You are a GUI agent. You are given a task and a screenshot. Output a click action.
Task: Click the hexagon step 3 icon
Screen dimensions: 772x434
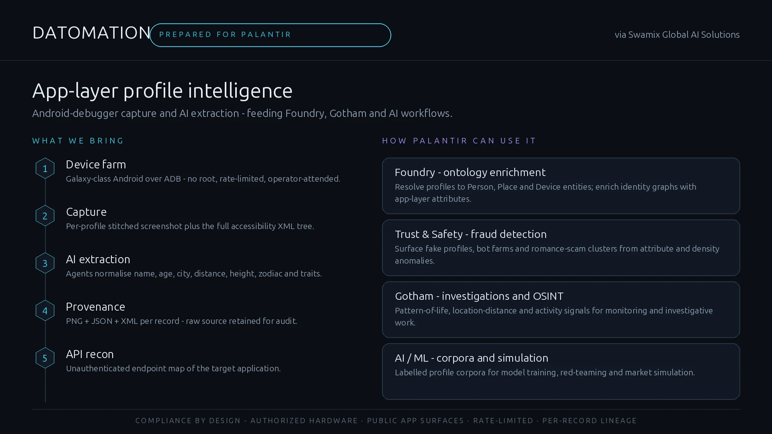tap(45, 263)
